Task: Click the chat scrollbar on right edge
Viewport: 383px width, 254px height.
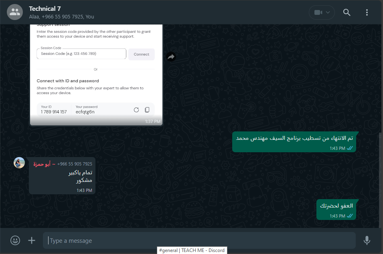Action: (x=380, y=181)
